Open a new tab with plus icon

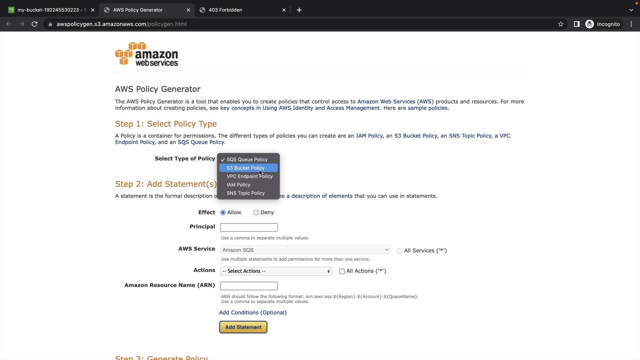pos(299,10)
